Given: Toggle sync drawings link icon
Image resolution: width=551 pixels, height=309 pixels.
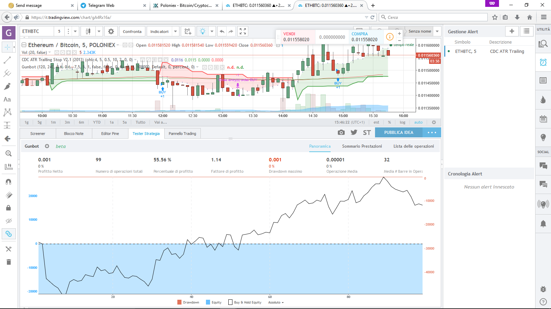Looking at the screenshot, I should click(9, 234).
